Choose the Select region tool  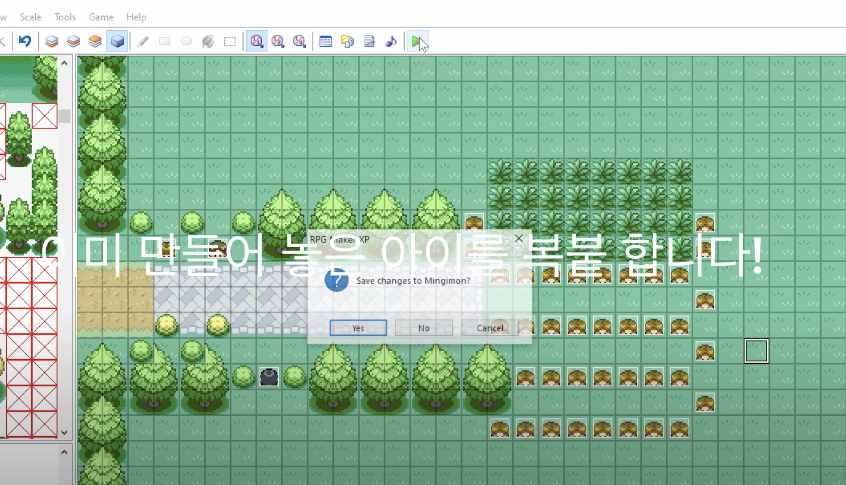[x=230, y=41]
